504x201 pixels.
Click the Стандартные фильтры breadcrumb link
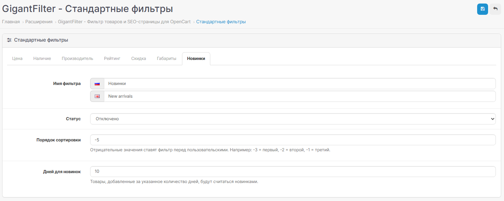pos(221,22)
